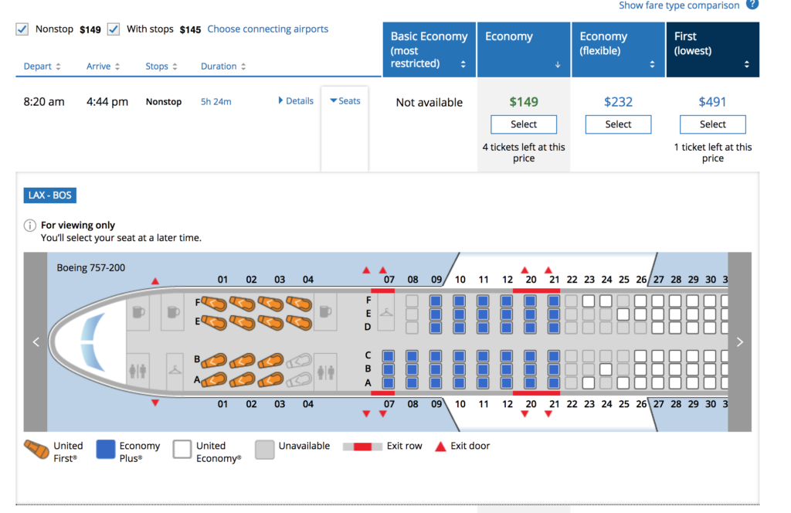
Task: Click the info icon beside For viewing only
Action: pos(30,226)
